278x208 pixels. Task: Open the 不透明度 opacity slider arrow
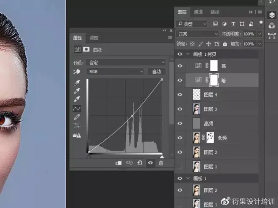[x=260, y=34]
